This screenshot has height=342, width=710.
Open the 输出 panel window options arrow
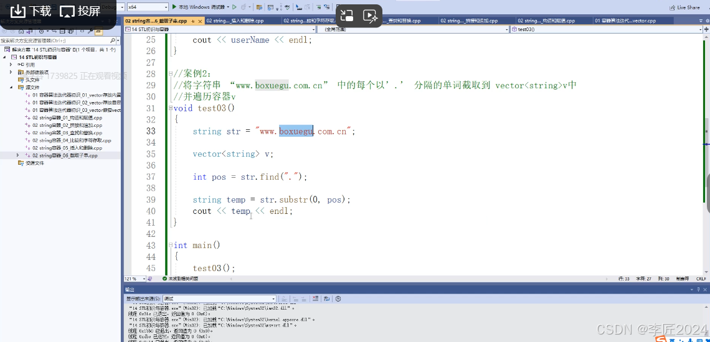point(692,290)
